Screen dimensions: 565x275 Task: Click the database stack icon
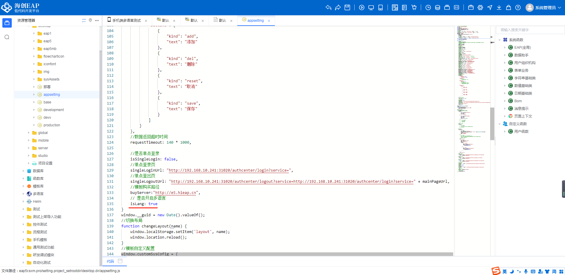pyautogui.click(x=438, y=8)
